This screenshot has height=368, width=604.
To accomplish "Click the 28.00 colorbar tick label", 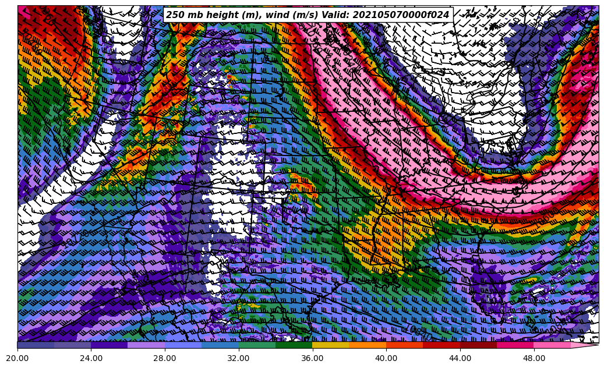I will (x=165, y=358).
